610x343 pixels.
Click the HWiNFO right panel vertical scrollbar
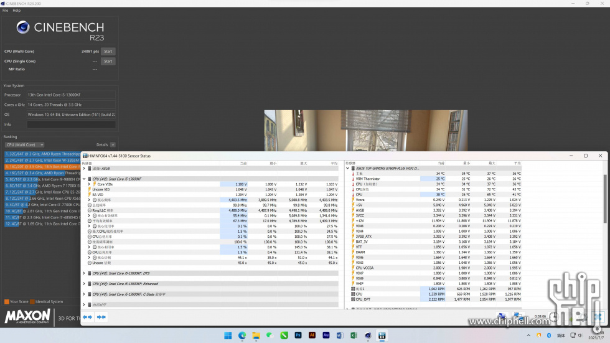(x=605, y=199)
